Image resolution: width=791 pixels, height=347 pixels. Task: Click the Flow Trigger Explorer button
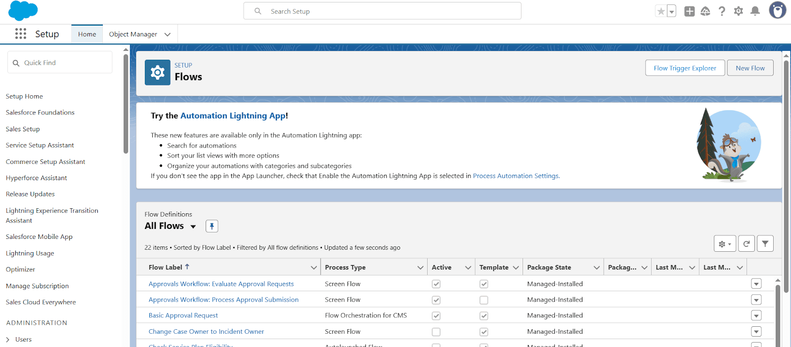coord(685,68)
